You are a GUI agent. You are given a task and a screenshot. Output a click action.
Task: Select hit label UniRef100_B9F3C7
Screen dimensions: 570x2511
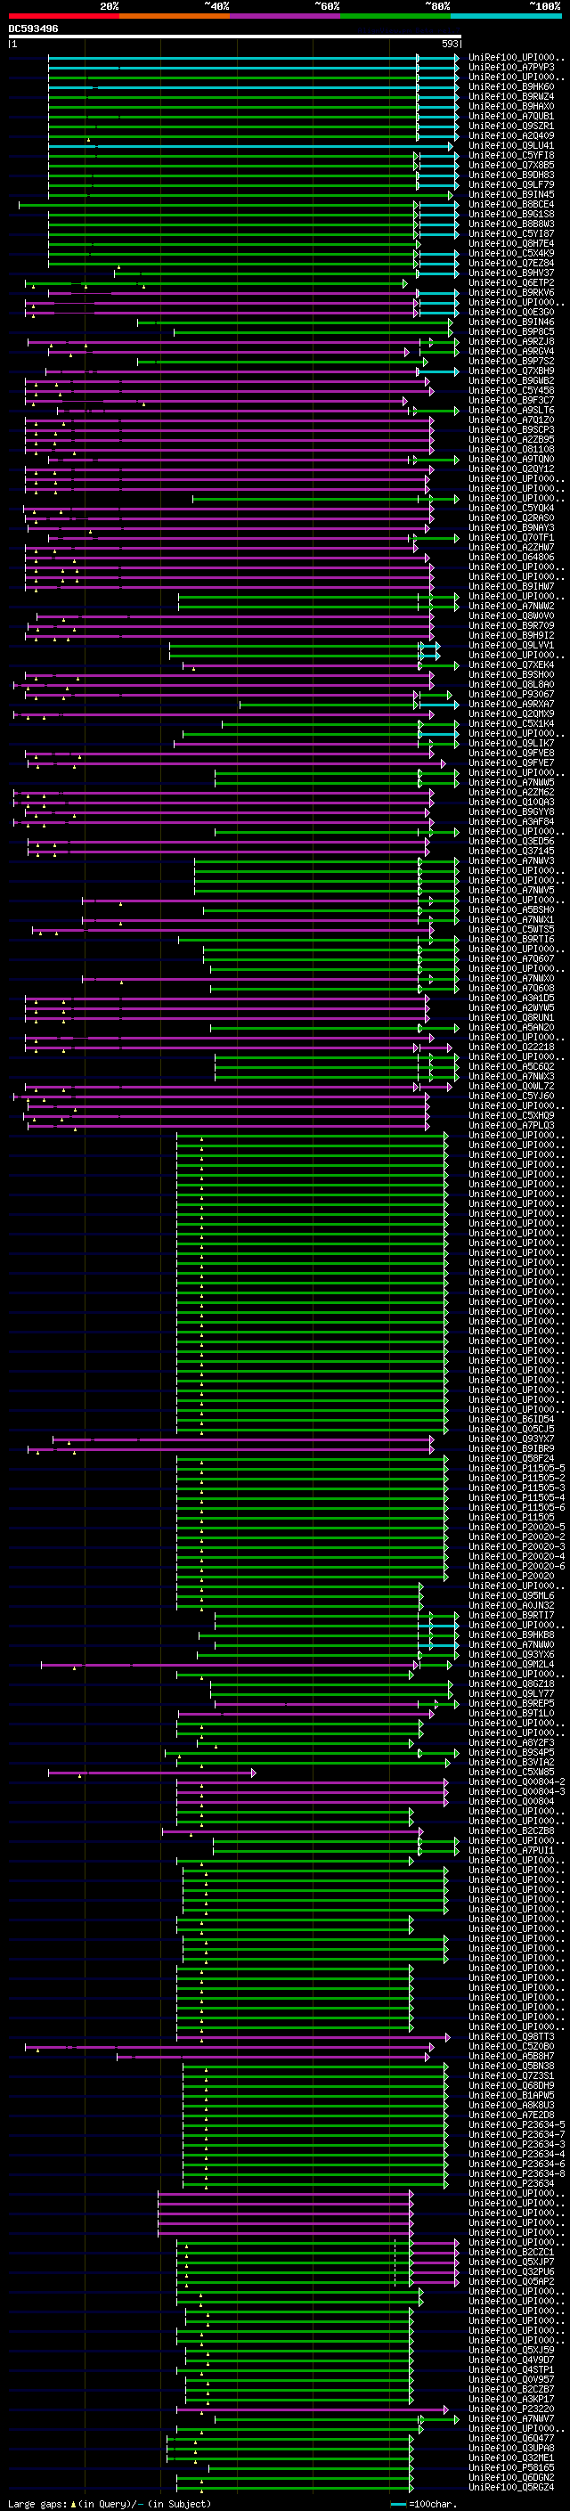click(x=511, y=400)
